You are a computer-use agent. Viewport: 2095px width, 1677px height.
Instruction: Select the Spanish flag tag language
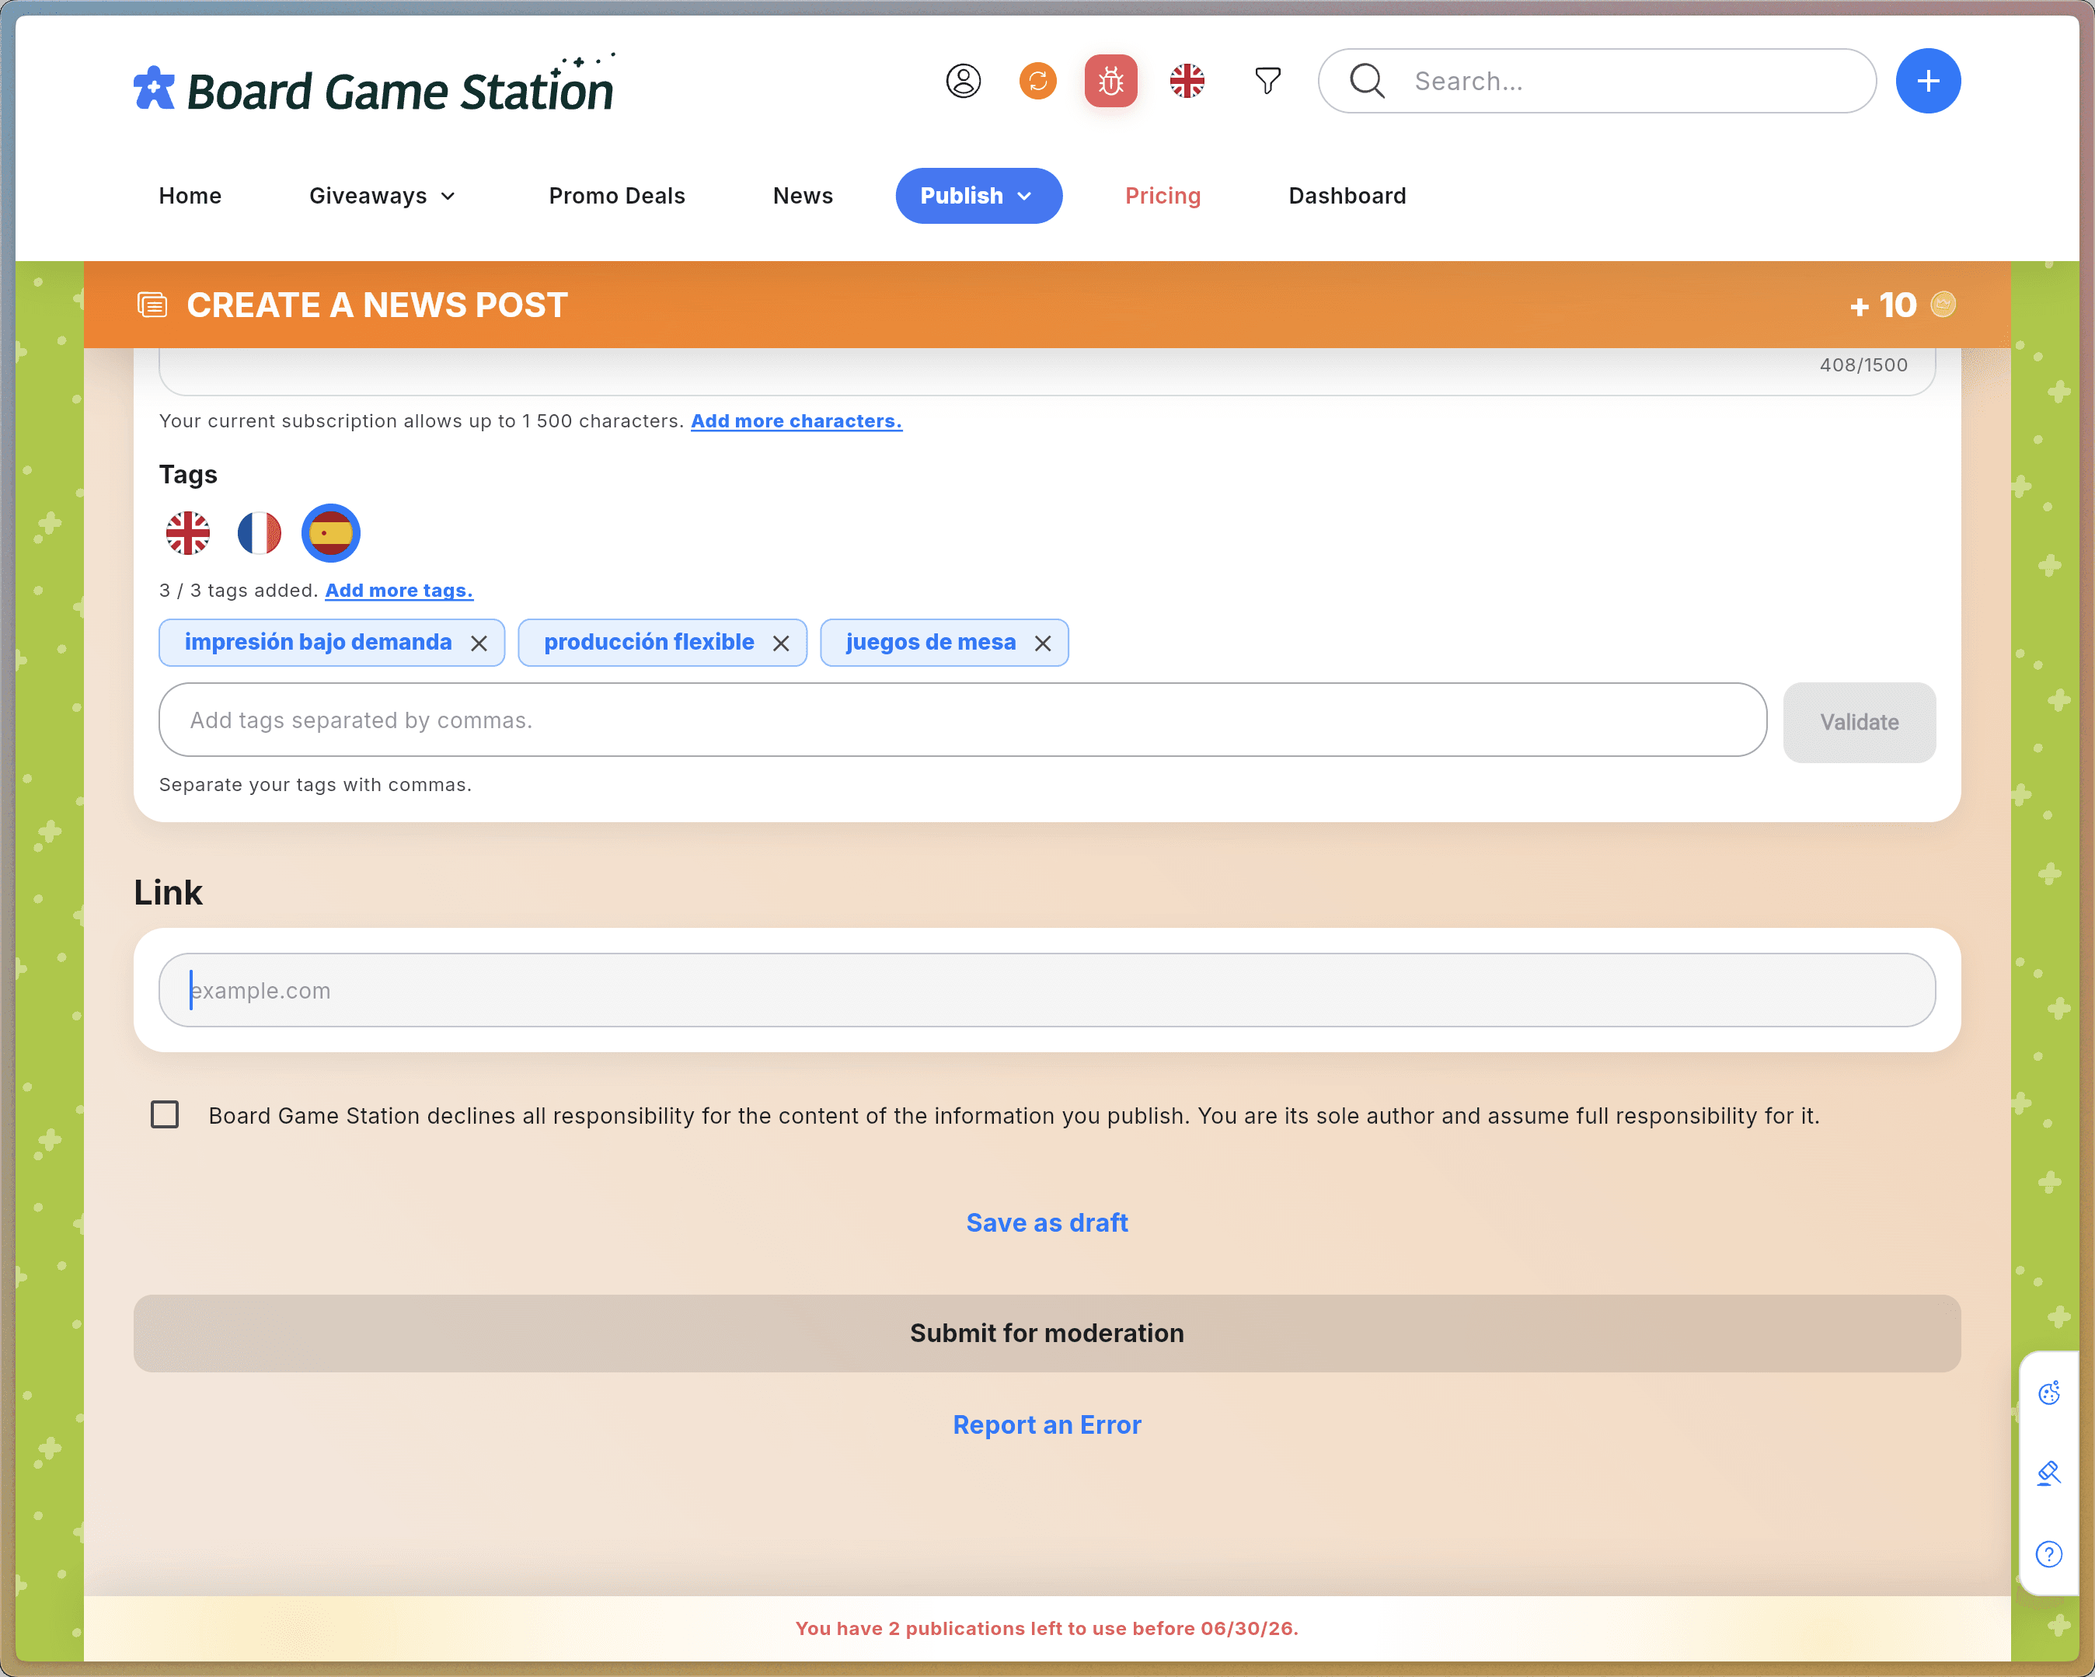[x=330, y=533]
